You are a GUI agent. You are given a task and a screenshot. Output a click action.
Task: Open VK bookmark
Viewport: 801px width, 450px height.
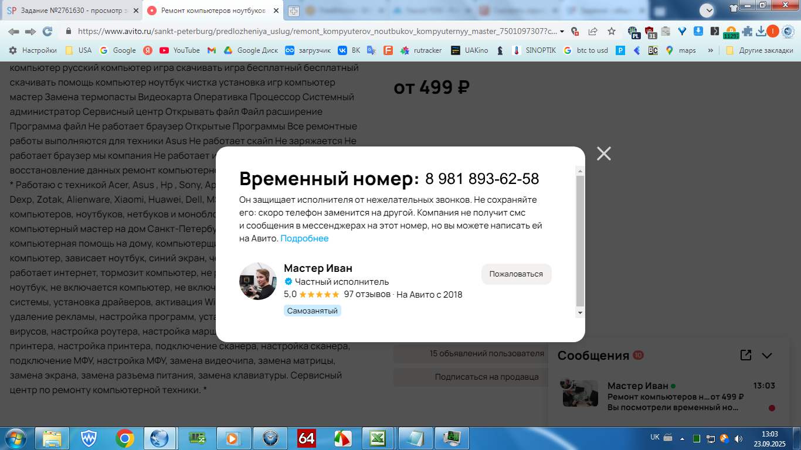point(349,50)
